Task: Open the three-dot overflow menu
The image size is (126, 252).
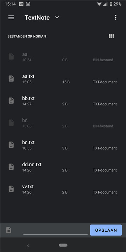Action: [x=115, y=17]
